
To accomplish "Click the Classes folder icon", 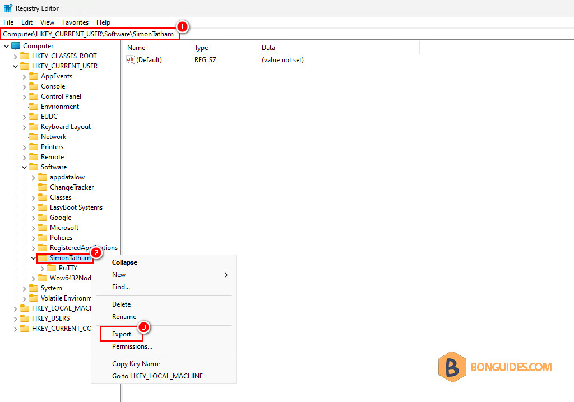I will (x=43, y=197).
